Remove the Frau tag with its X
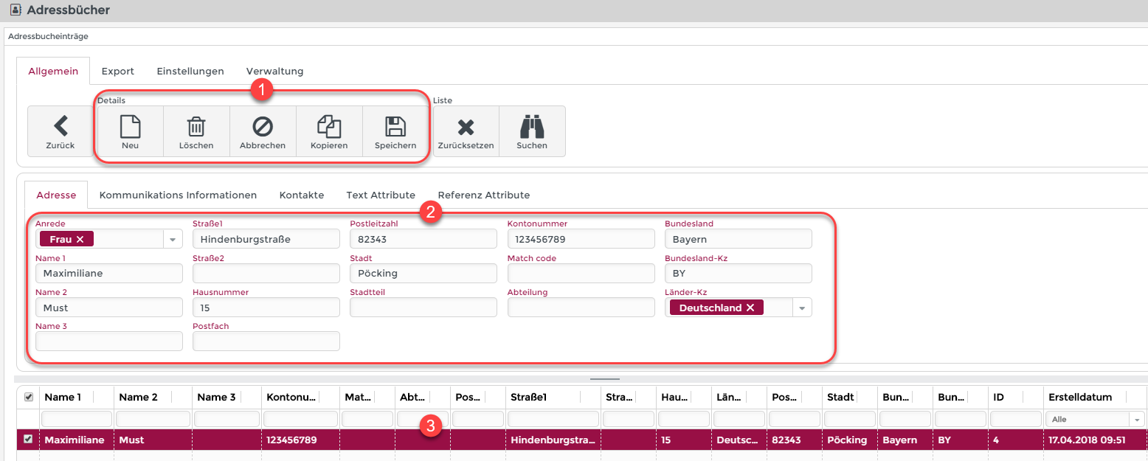The image size is (1148, 461). [x=80, y=239]
